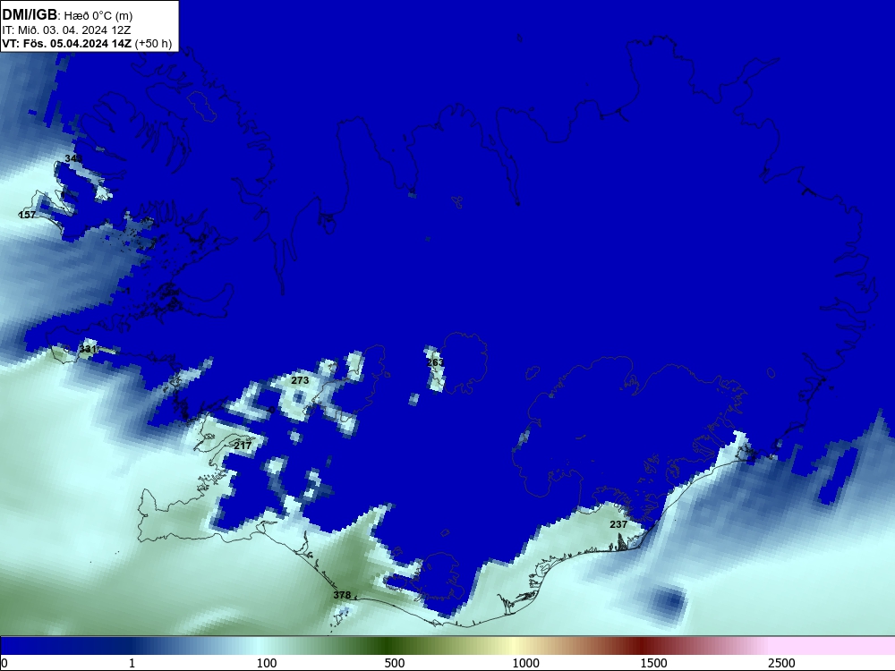Image resolution: width=895 pixels, height=671 pixels.
Task: Click valid time 'VT: Fös. 05.04.2024 14Z'
Action: 67,43
